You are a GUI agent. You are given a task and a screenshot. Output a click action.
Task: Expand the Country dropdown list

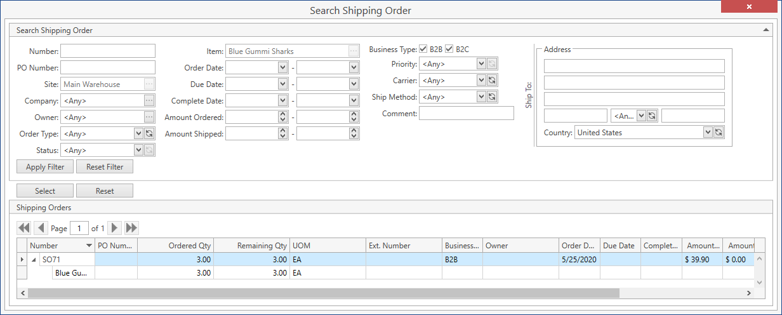pyautogui.click(x=708, y=132)
